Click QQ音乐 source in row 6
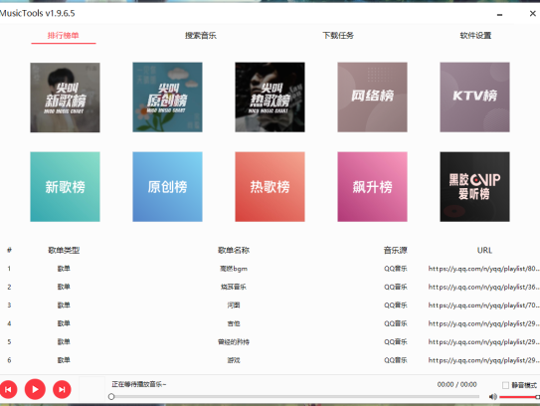The width and height of the screenshot is (540, 406). point(396,360)
